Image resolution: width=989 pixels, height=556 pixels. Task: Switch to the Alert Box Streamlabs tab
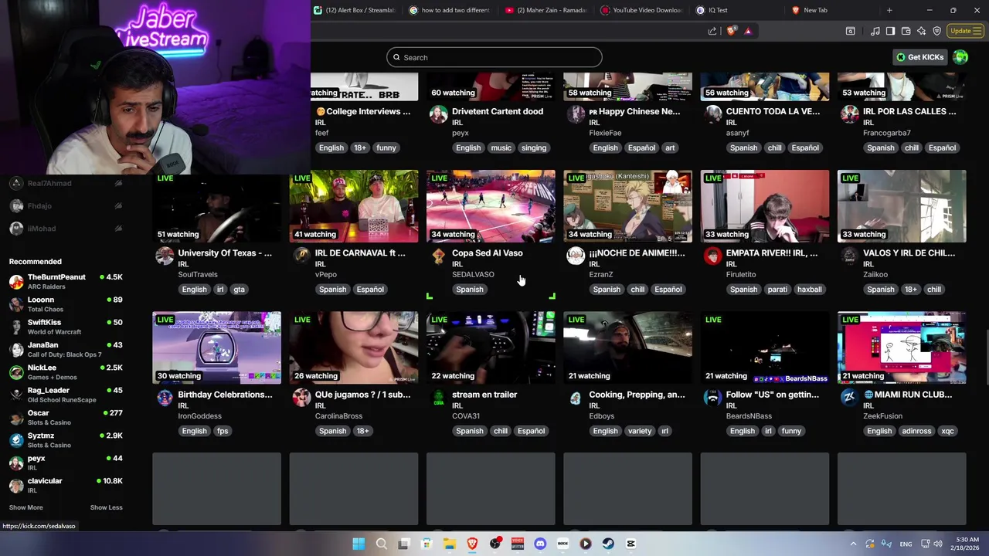pos(355,10)
